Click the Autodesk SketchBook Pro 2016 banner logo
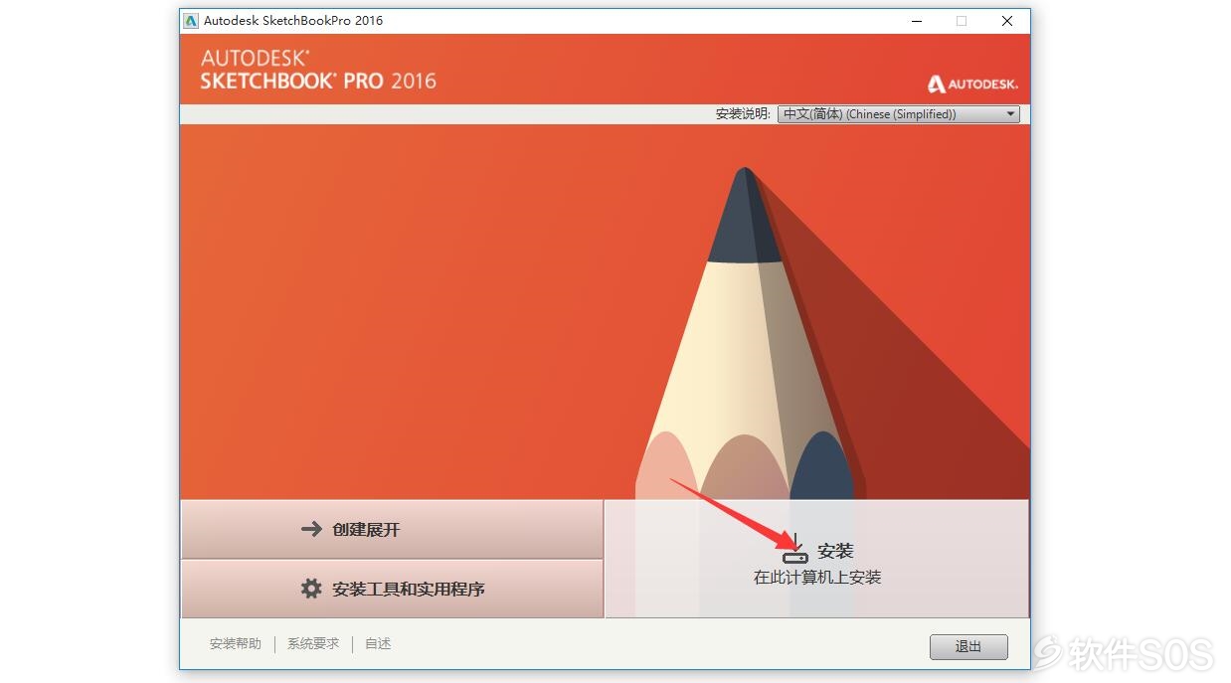This screenshot has width=1231, height=683. (318, 71)
